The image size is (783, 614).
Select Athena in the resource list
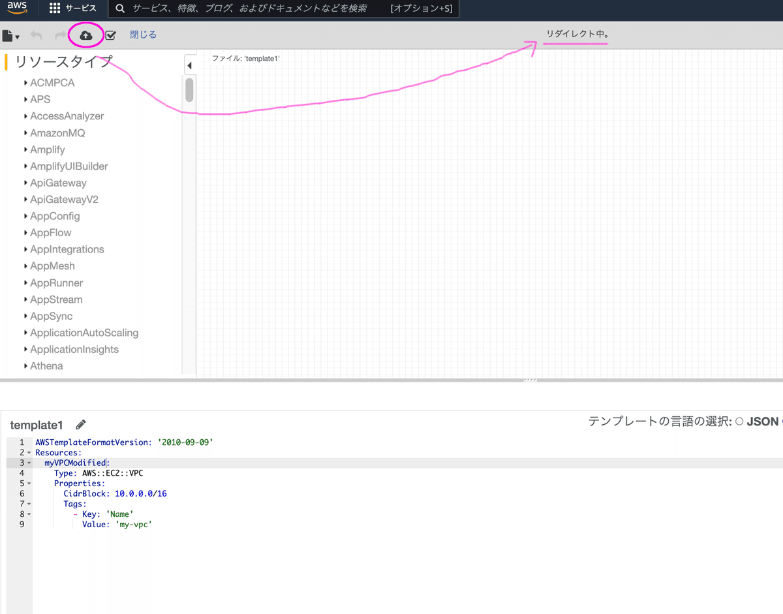[46, 366]
